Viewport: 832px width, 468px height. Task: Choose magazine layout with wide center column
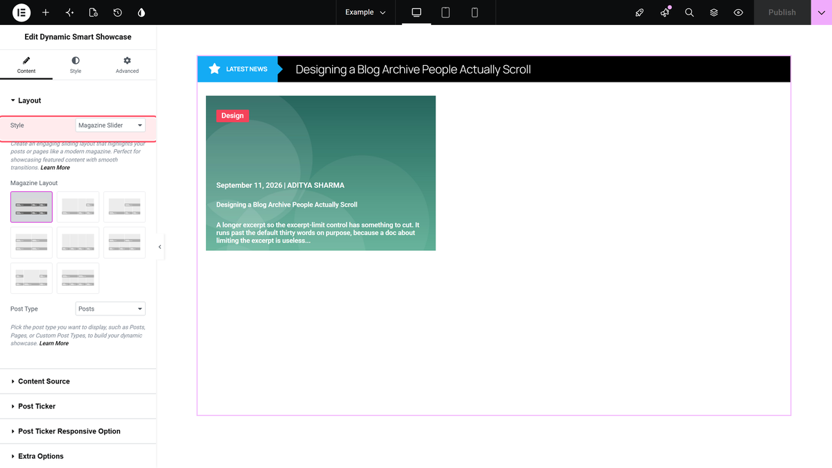click(31, 277)
